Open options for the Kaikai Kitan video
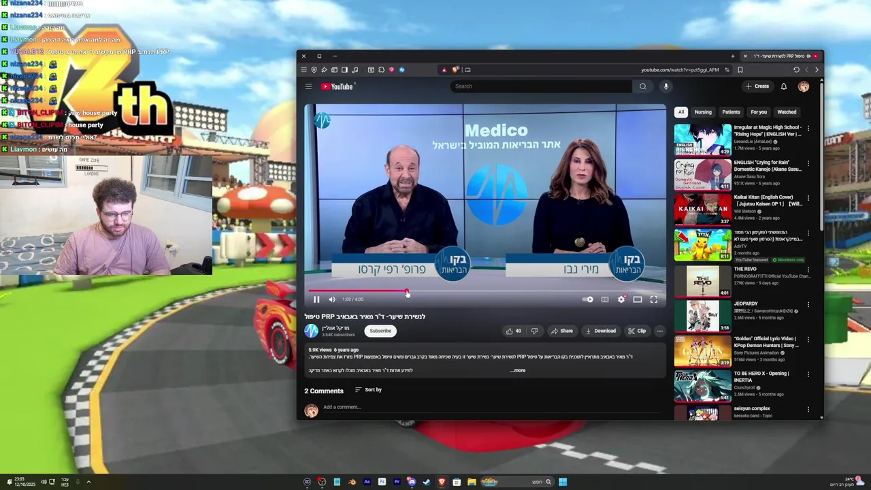This screenshot has width=871, height=490. coord(808,199)
